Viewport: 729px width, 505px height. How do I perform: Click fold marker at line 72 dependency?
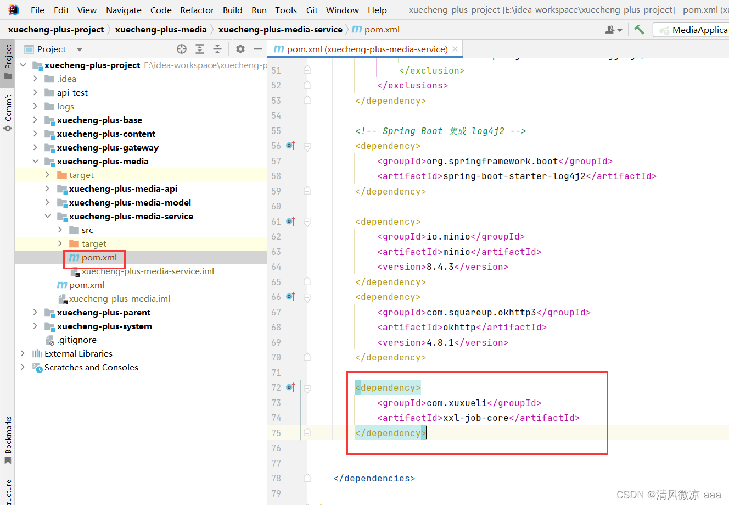[307, 388]
